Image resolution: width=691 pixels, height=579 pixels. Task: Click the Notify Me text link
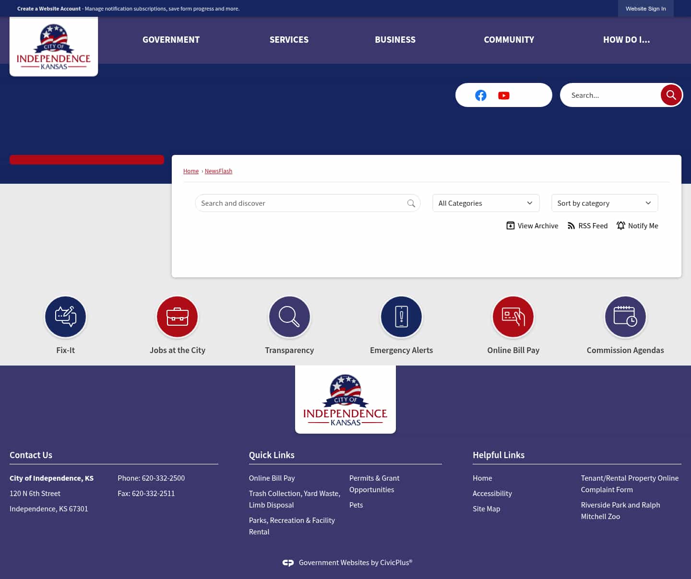pyautogui.click(x=643, y=225)
